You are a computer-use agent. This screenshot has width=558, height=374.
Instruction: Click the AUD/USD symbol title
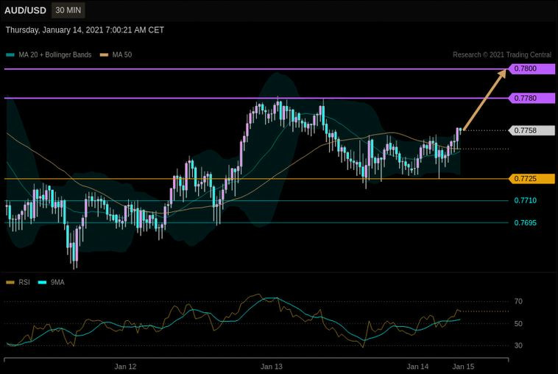click(x=25, y=10)
